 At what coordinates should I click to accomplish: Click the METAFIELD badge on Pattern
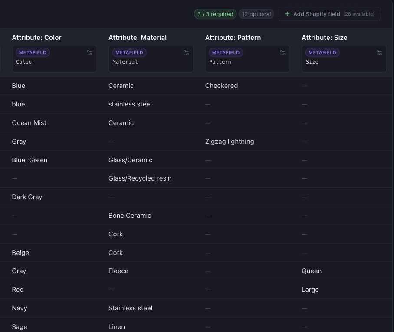click(226, 52)
